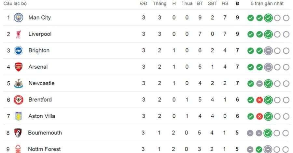This screenshot has height=153, width=293.
Task: Click Brentford's red loss result icon
Action: (x=259, y=100)
